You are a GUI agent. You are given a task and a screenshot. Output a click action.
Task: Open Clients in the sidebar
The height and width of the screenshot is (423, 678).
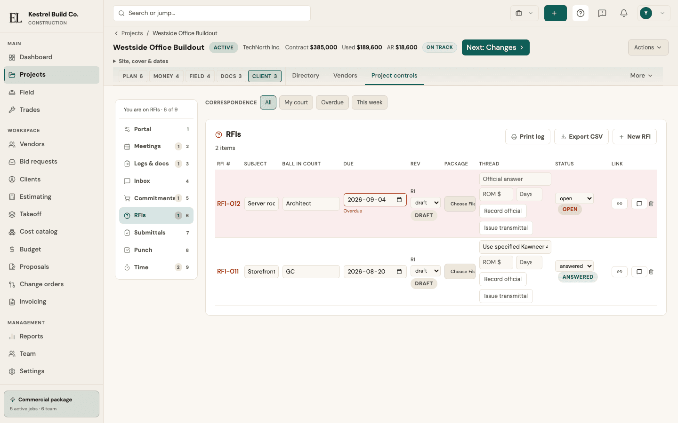click(51, 180)
